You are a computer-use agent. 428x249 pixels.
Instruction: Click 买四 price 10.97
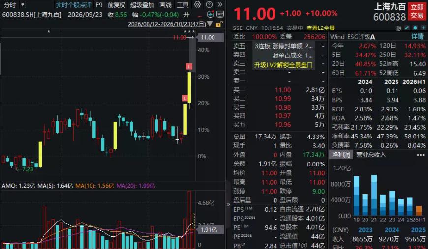pos(283,116)
